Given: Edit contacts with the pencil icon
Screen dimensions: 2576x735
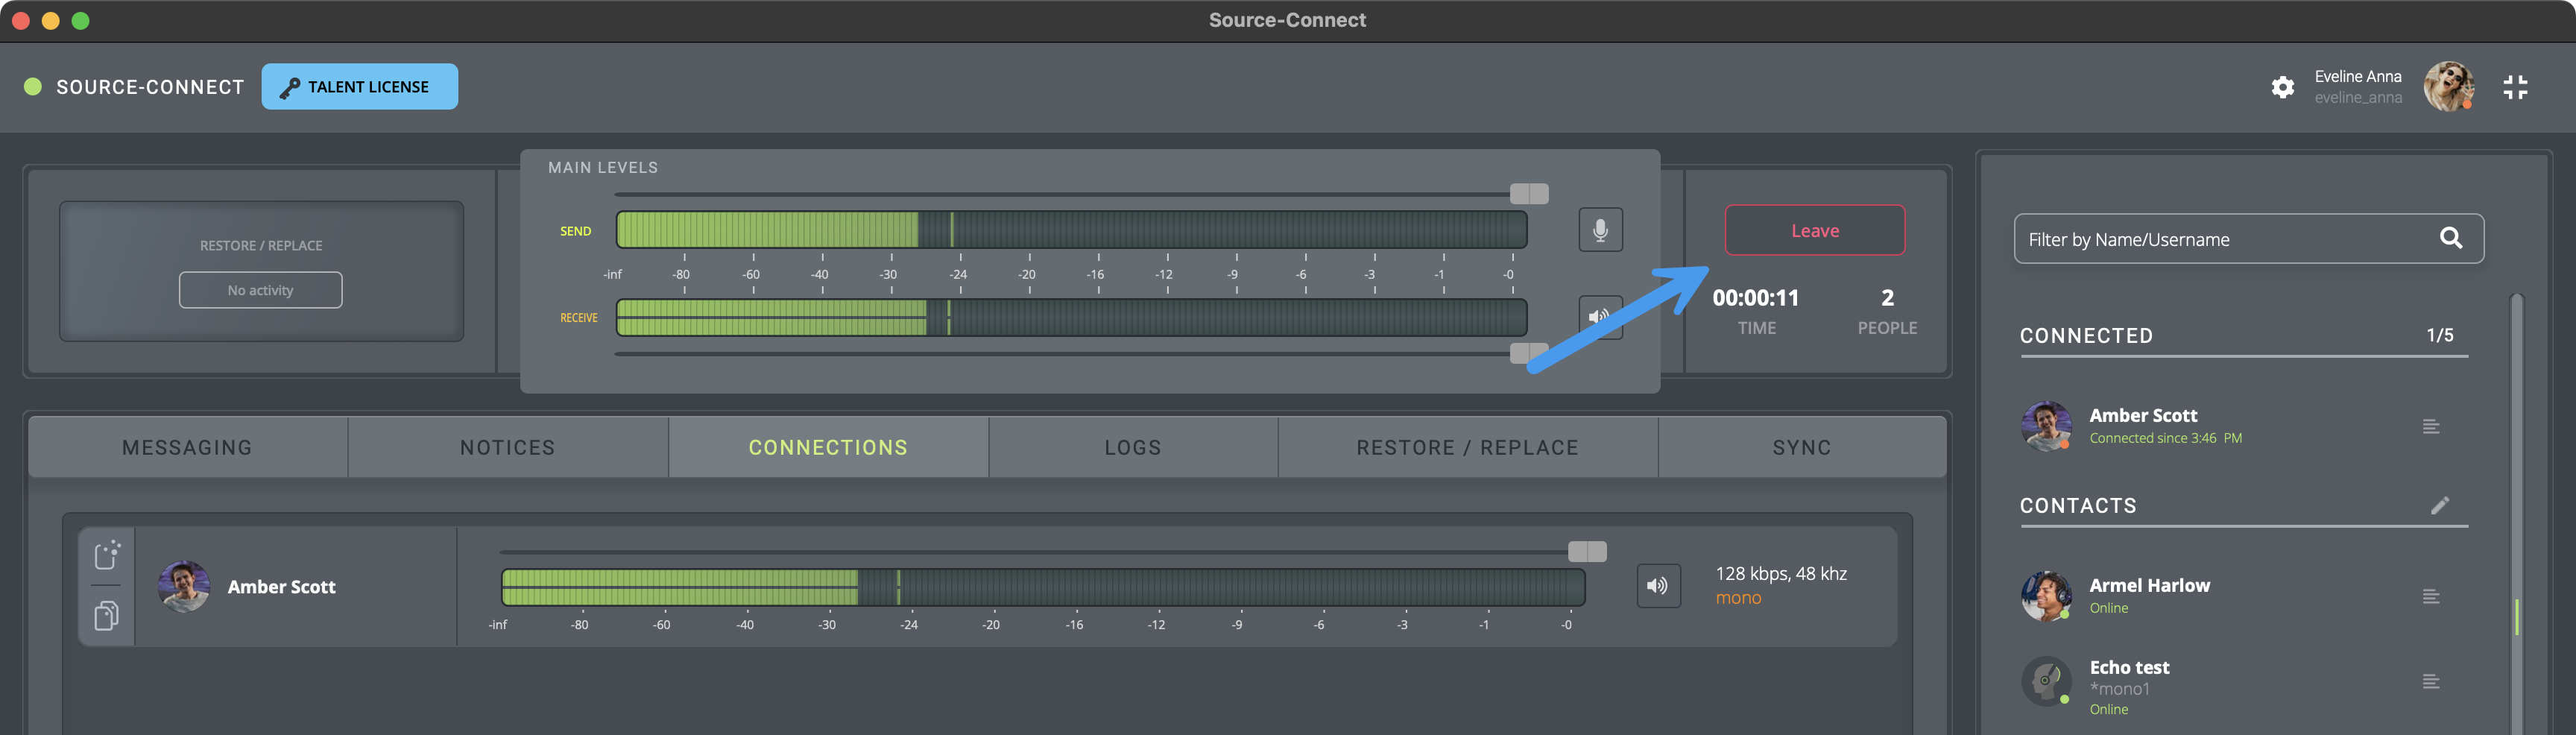Looking at the screenshot, I should coord(2440,505).
